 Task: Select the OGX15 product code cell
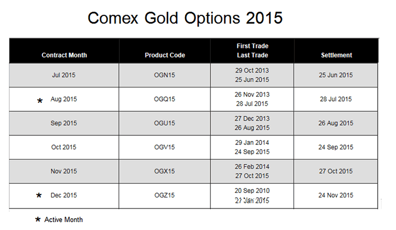[165, 171]
